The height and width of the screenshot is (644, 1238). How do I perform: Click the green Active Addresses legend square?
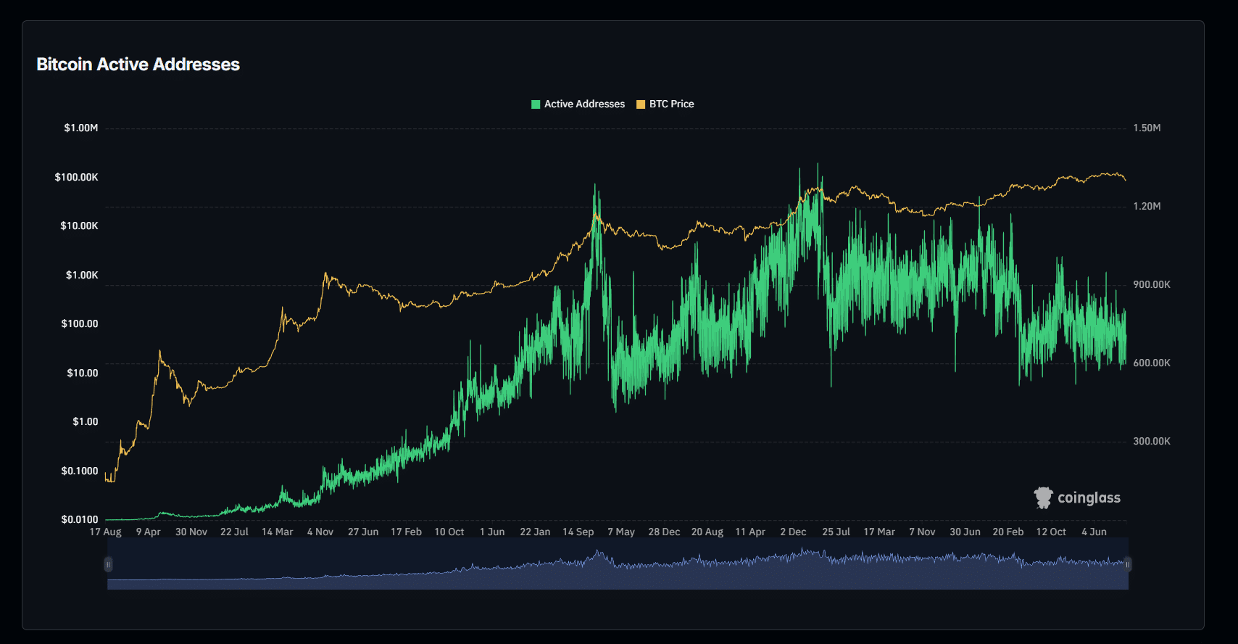[x=536, y=104]
